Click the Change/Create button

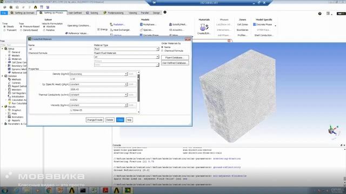(95, 120)
